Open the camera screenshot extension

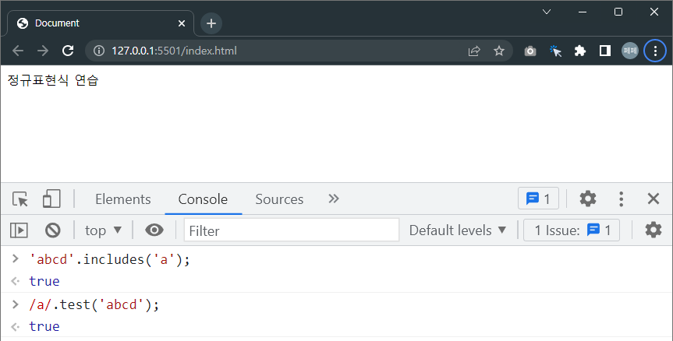(x=530, y=51)
